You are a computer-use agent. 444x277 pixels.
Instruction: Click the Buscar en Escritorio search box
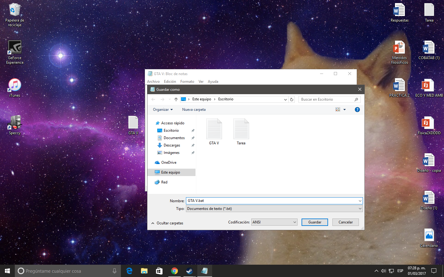[329, 99]
